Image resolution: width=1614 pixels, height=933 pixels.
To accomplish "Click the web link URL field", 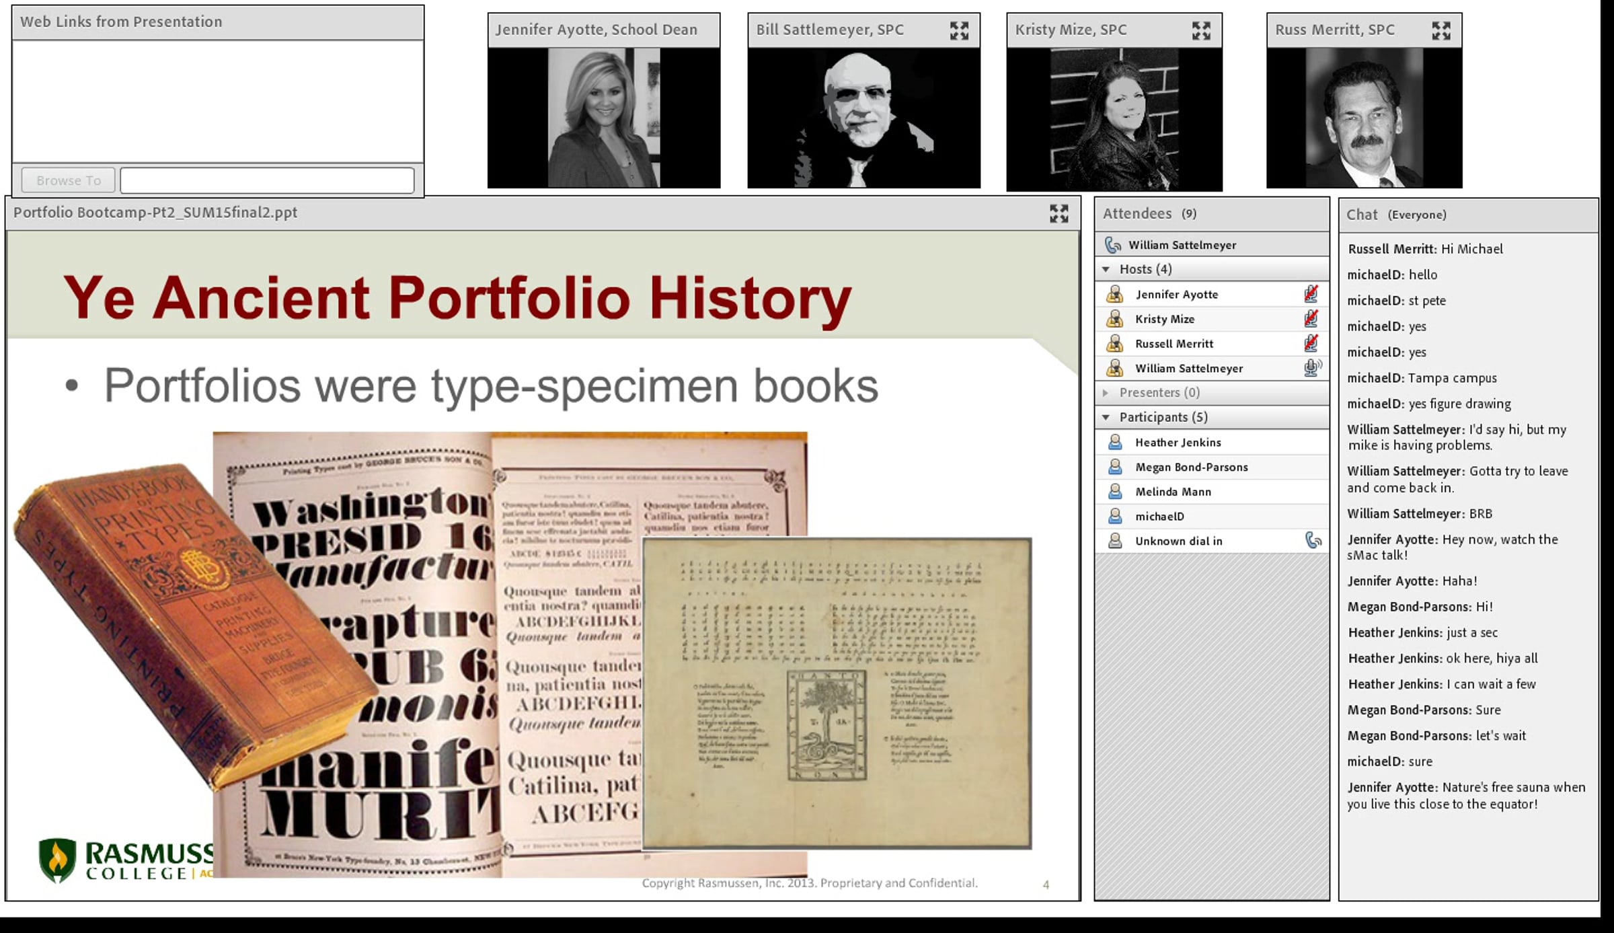I will 267,180.
